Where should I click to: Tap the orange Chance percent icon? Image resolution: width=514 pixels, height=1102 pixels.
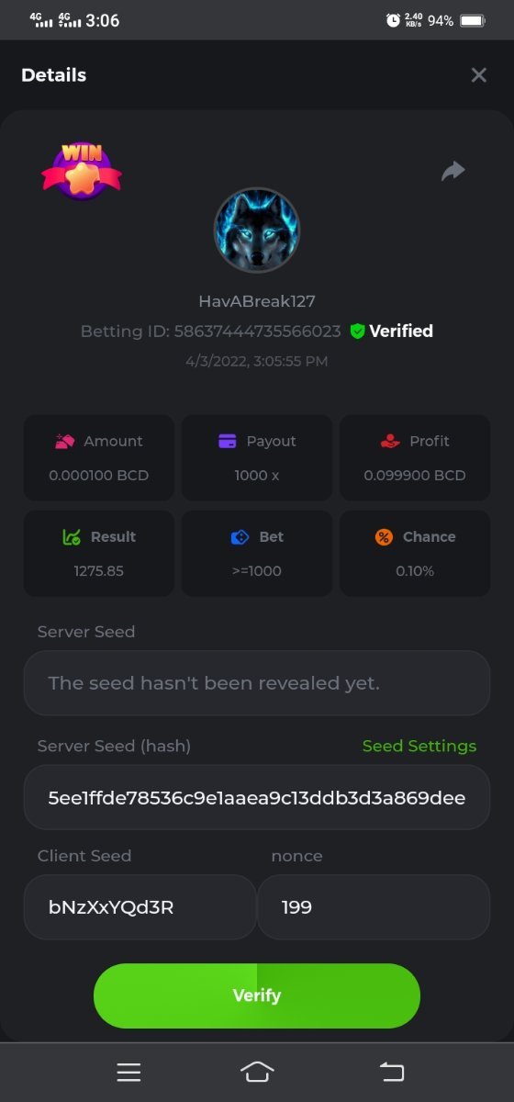(x=384, y=537)
